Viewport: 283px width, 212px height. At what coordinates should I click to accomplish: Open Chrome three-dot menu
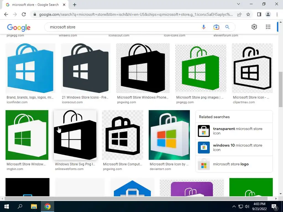(277, 14)
